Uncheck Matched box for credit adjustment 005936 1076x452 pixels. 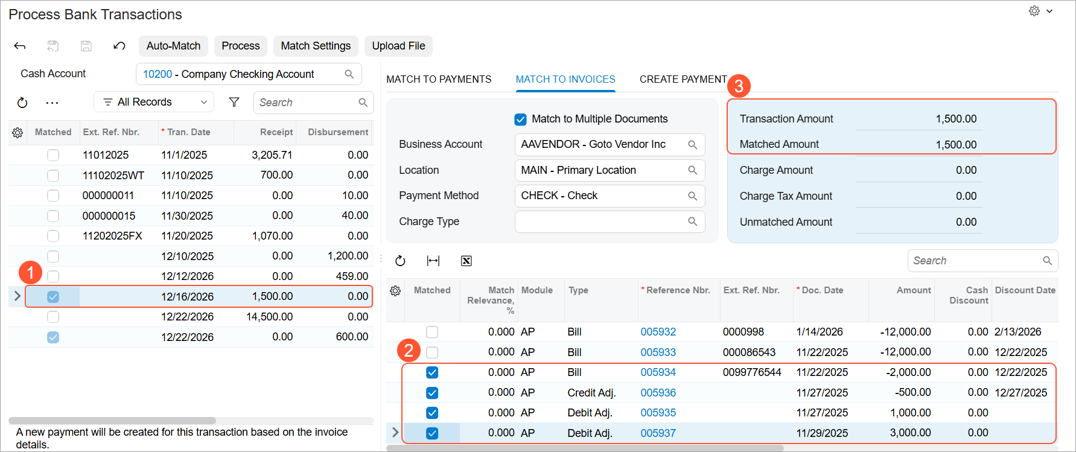tap(432, 393)
